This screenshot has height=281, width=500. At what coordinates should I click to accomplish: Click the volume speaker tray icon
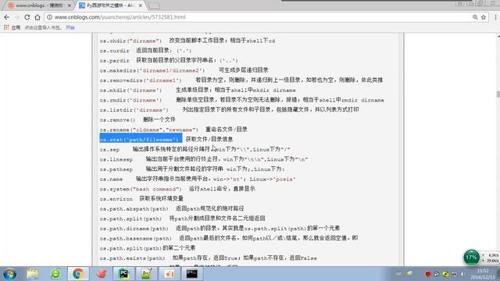point(462,274)
